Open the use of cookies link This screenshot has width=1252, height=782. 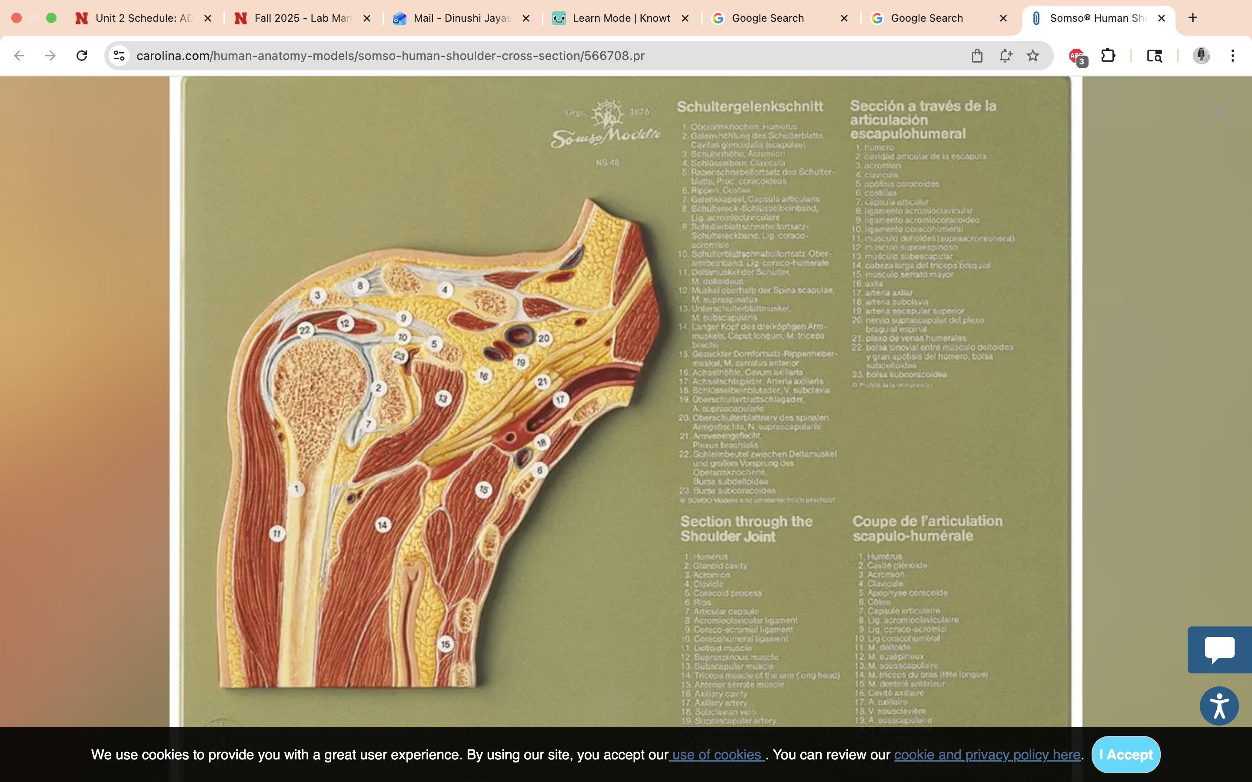pos(716,755)
